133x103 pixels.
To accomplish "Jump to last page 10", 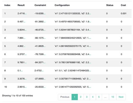I will click(x=113, y=97).
